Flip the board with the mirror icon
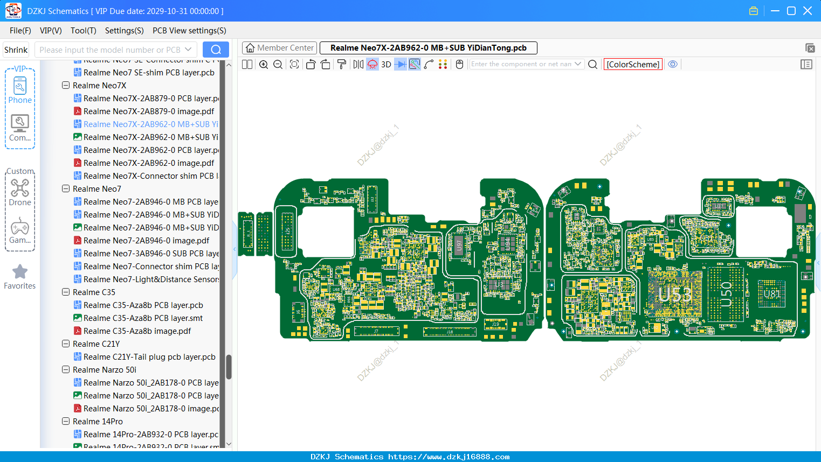Image resolution: width=821 pixels, height=462 pixels. pos(358,65)
